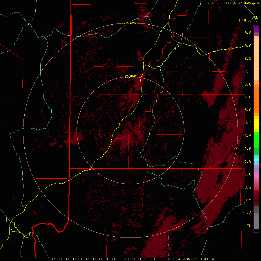Pick the yellow segment of the color bar
This screenshot has width=261, height=261.
pos(256,124)
